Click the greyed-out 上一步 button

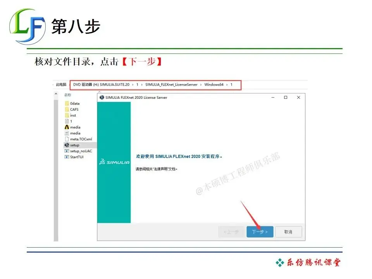pos(231,232)
